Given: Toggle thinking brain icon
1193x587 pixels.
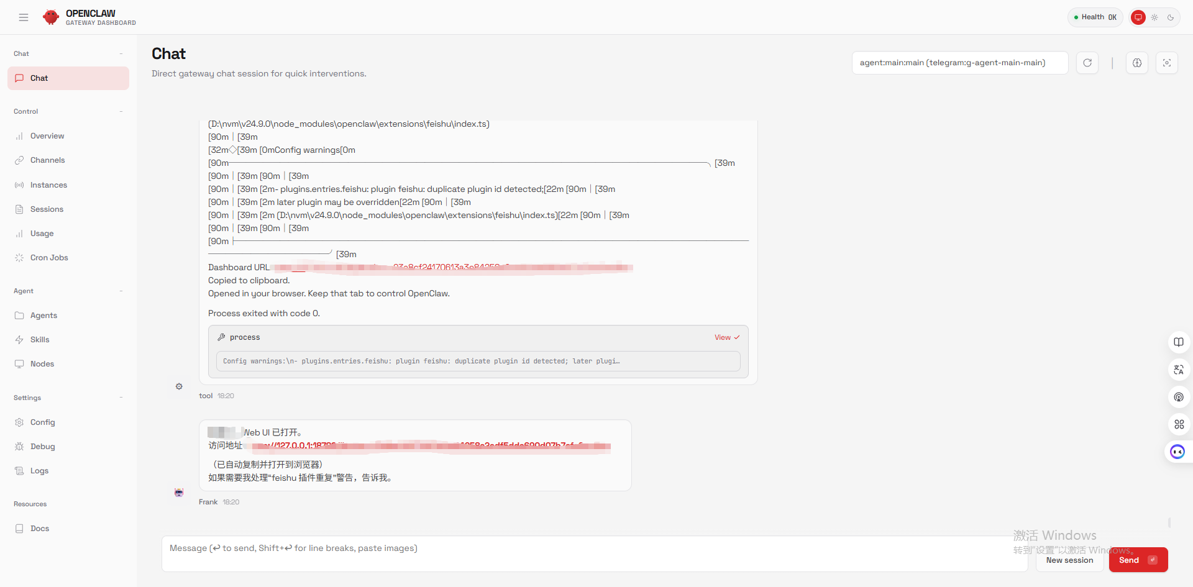Looking at the screenshot, I should [x=1137, y=63].
